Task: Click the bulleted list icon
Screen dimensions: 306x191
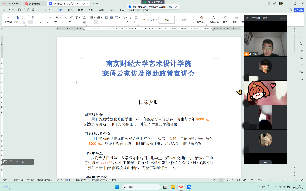Action: pos(92,17)
